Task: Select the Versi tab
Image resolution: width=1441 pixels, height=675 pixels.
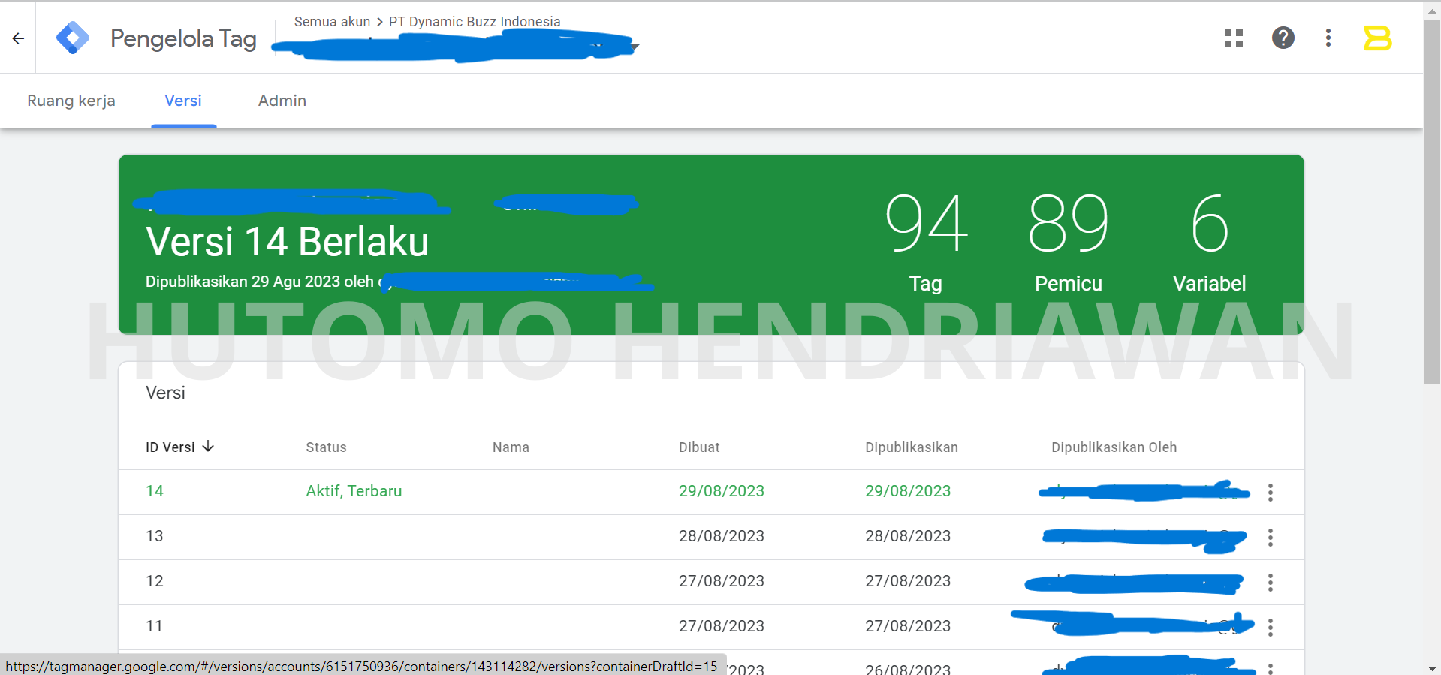Action: coord(183,101)
